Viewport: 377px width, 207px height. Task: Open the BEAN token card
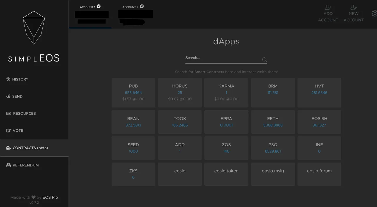[x=133, y=122]
